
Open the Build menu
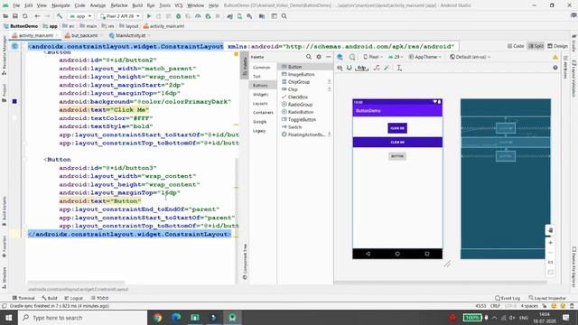[137, 5]
